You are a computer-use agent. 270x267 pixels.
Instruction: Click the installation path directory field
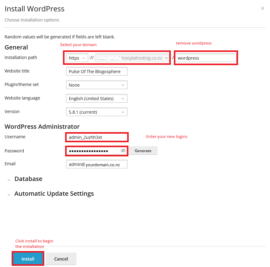tap(206, 58)
